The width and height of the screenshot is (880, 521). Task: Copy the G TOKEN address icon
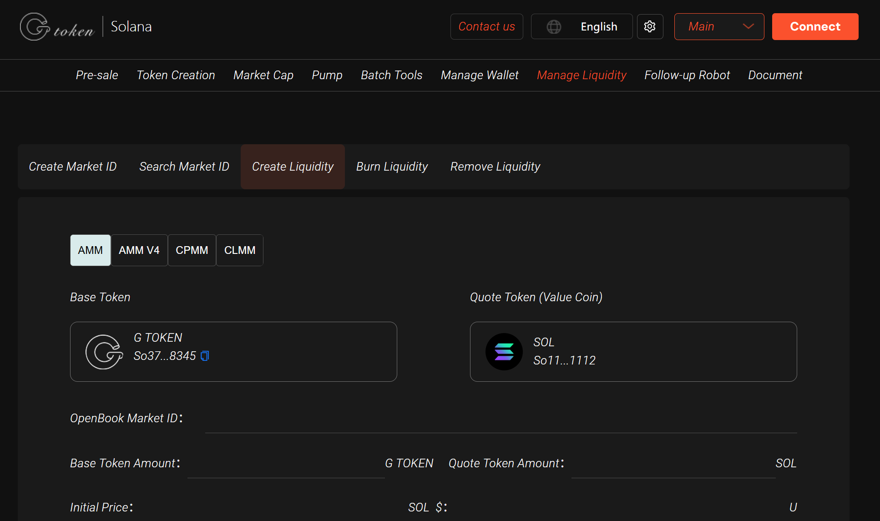205,356
